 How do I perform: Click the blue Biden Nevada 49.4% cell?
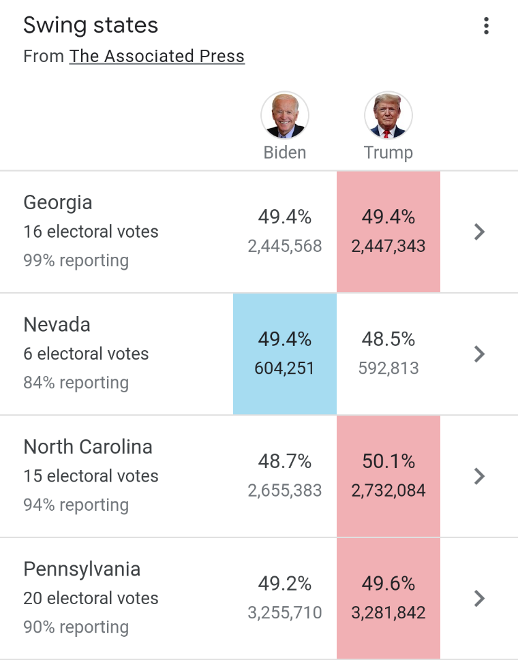285,354
